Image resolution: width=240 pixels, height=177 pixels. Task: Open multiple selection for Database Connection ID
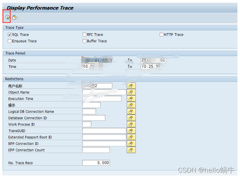131,118
